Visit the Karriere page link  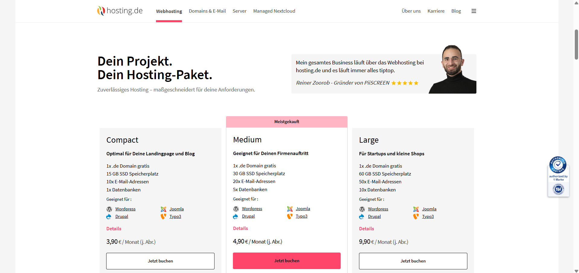436,11
